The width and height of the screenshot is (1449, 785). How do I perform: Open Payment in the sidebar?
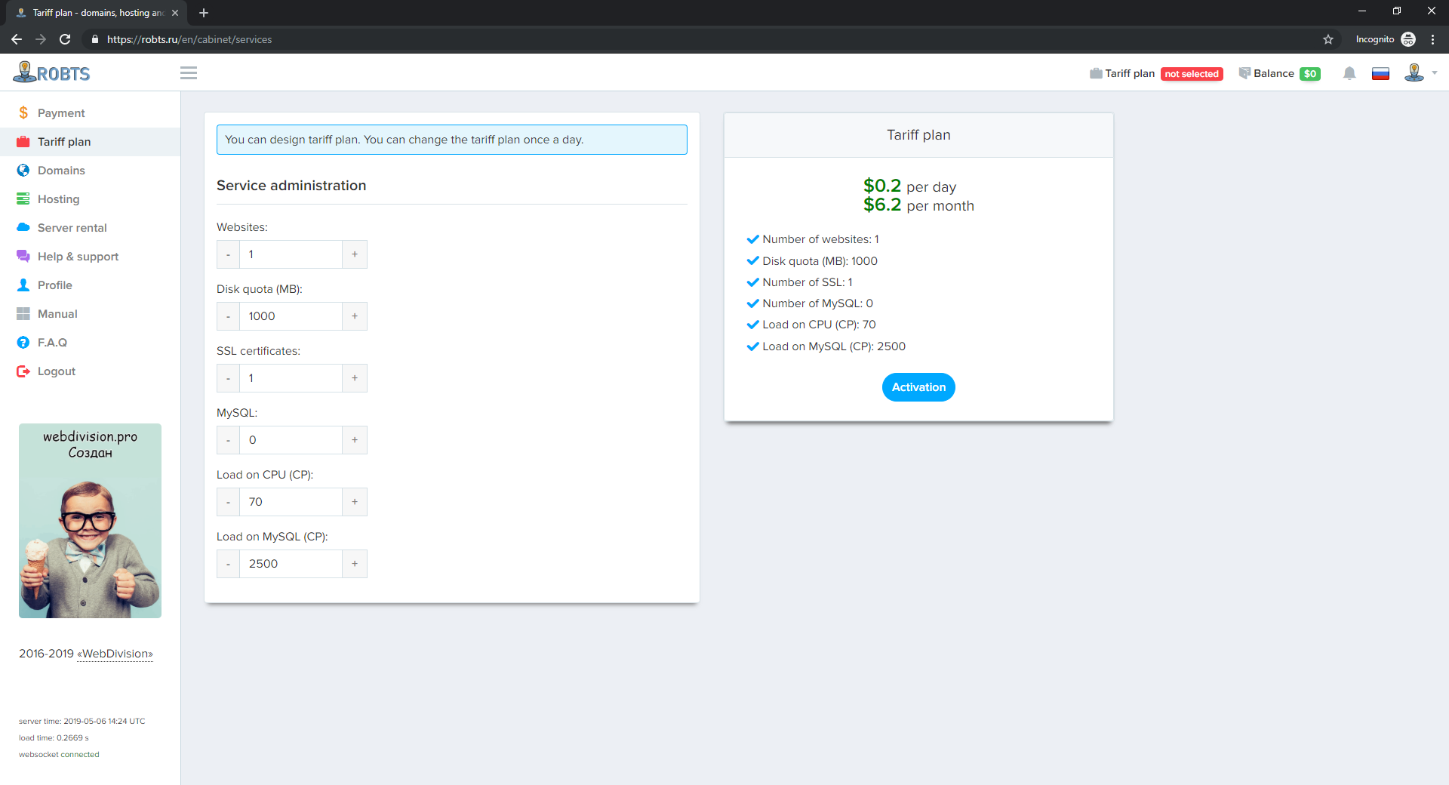point(60,113)
